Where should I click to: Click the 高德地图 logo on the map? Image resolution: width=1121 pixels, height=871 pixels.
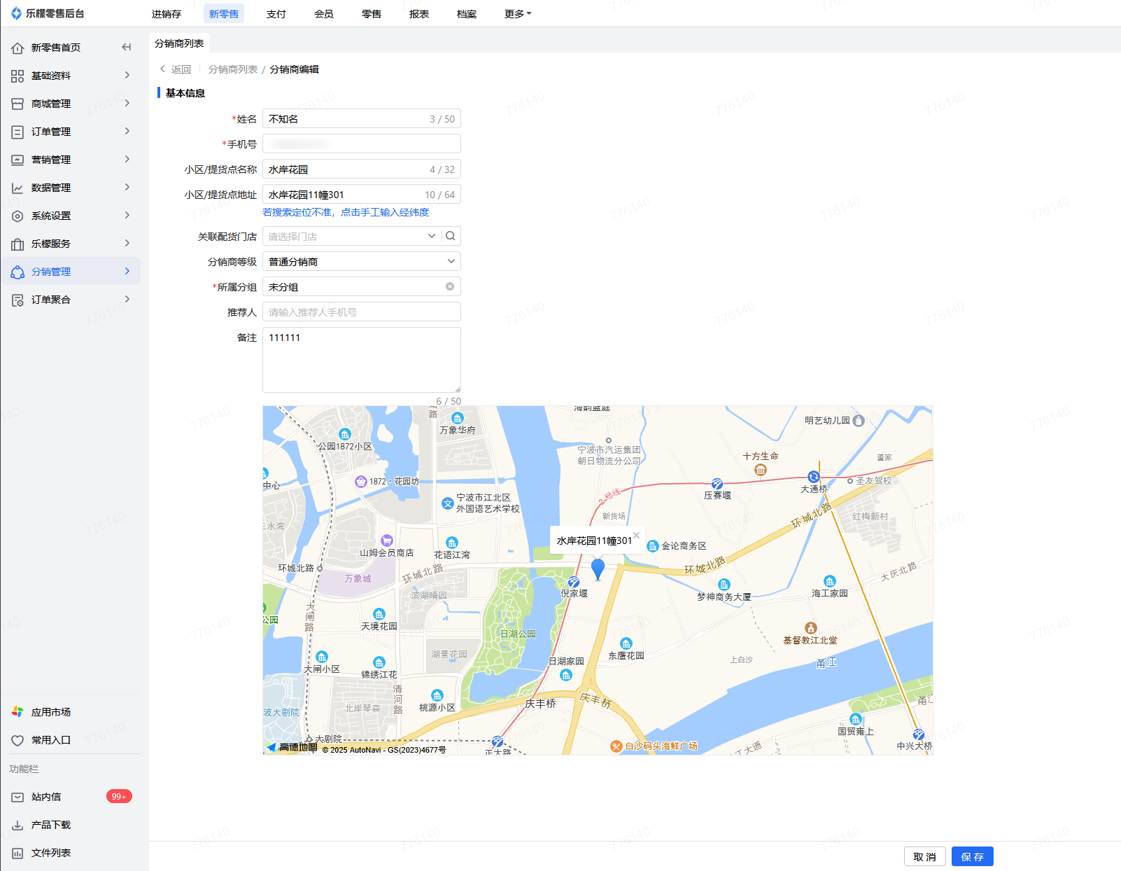[292, 747]
